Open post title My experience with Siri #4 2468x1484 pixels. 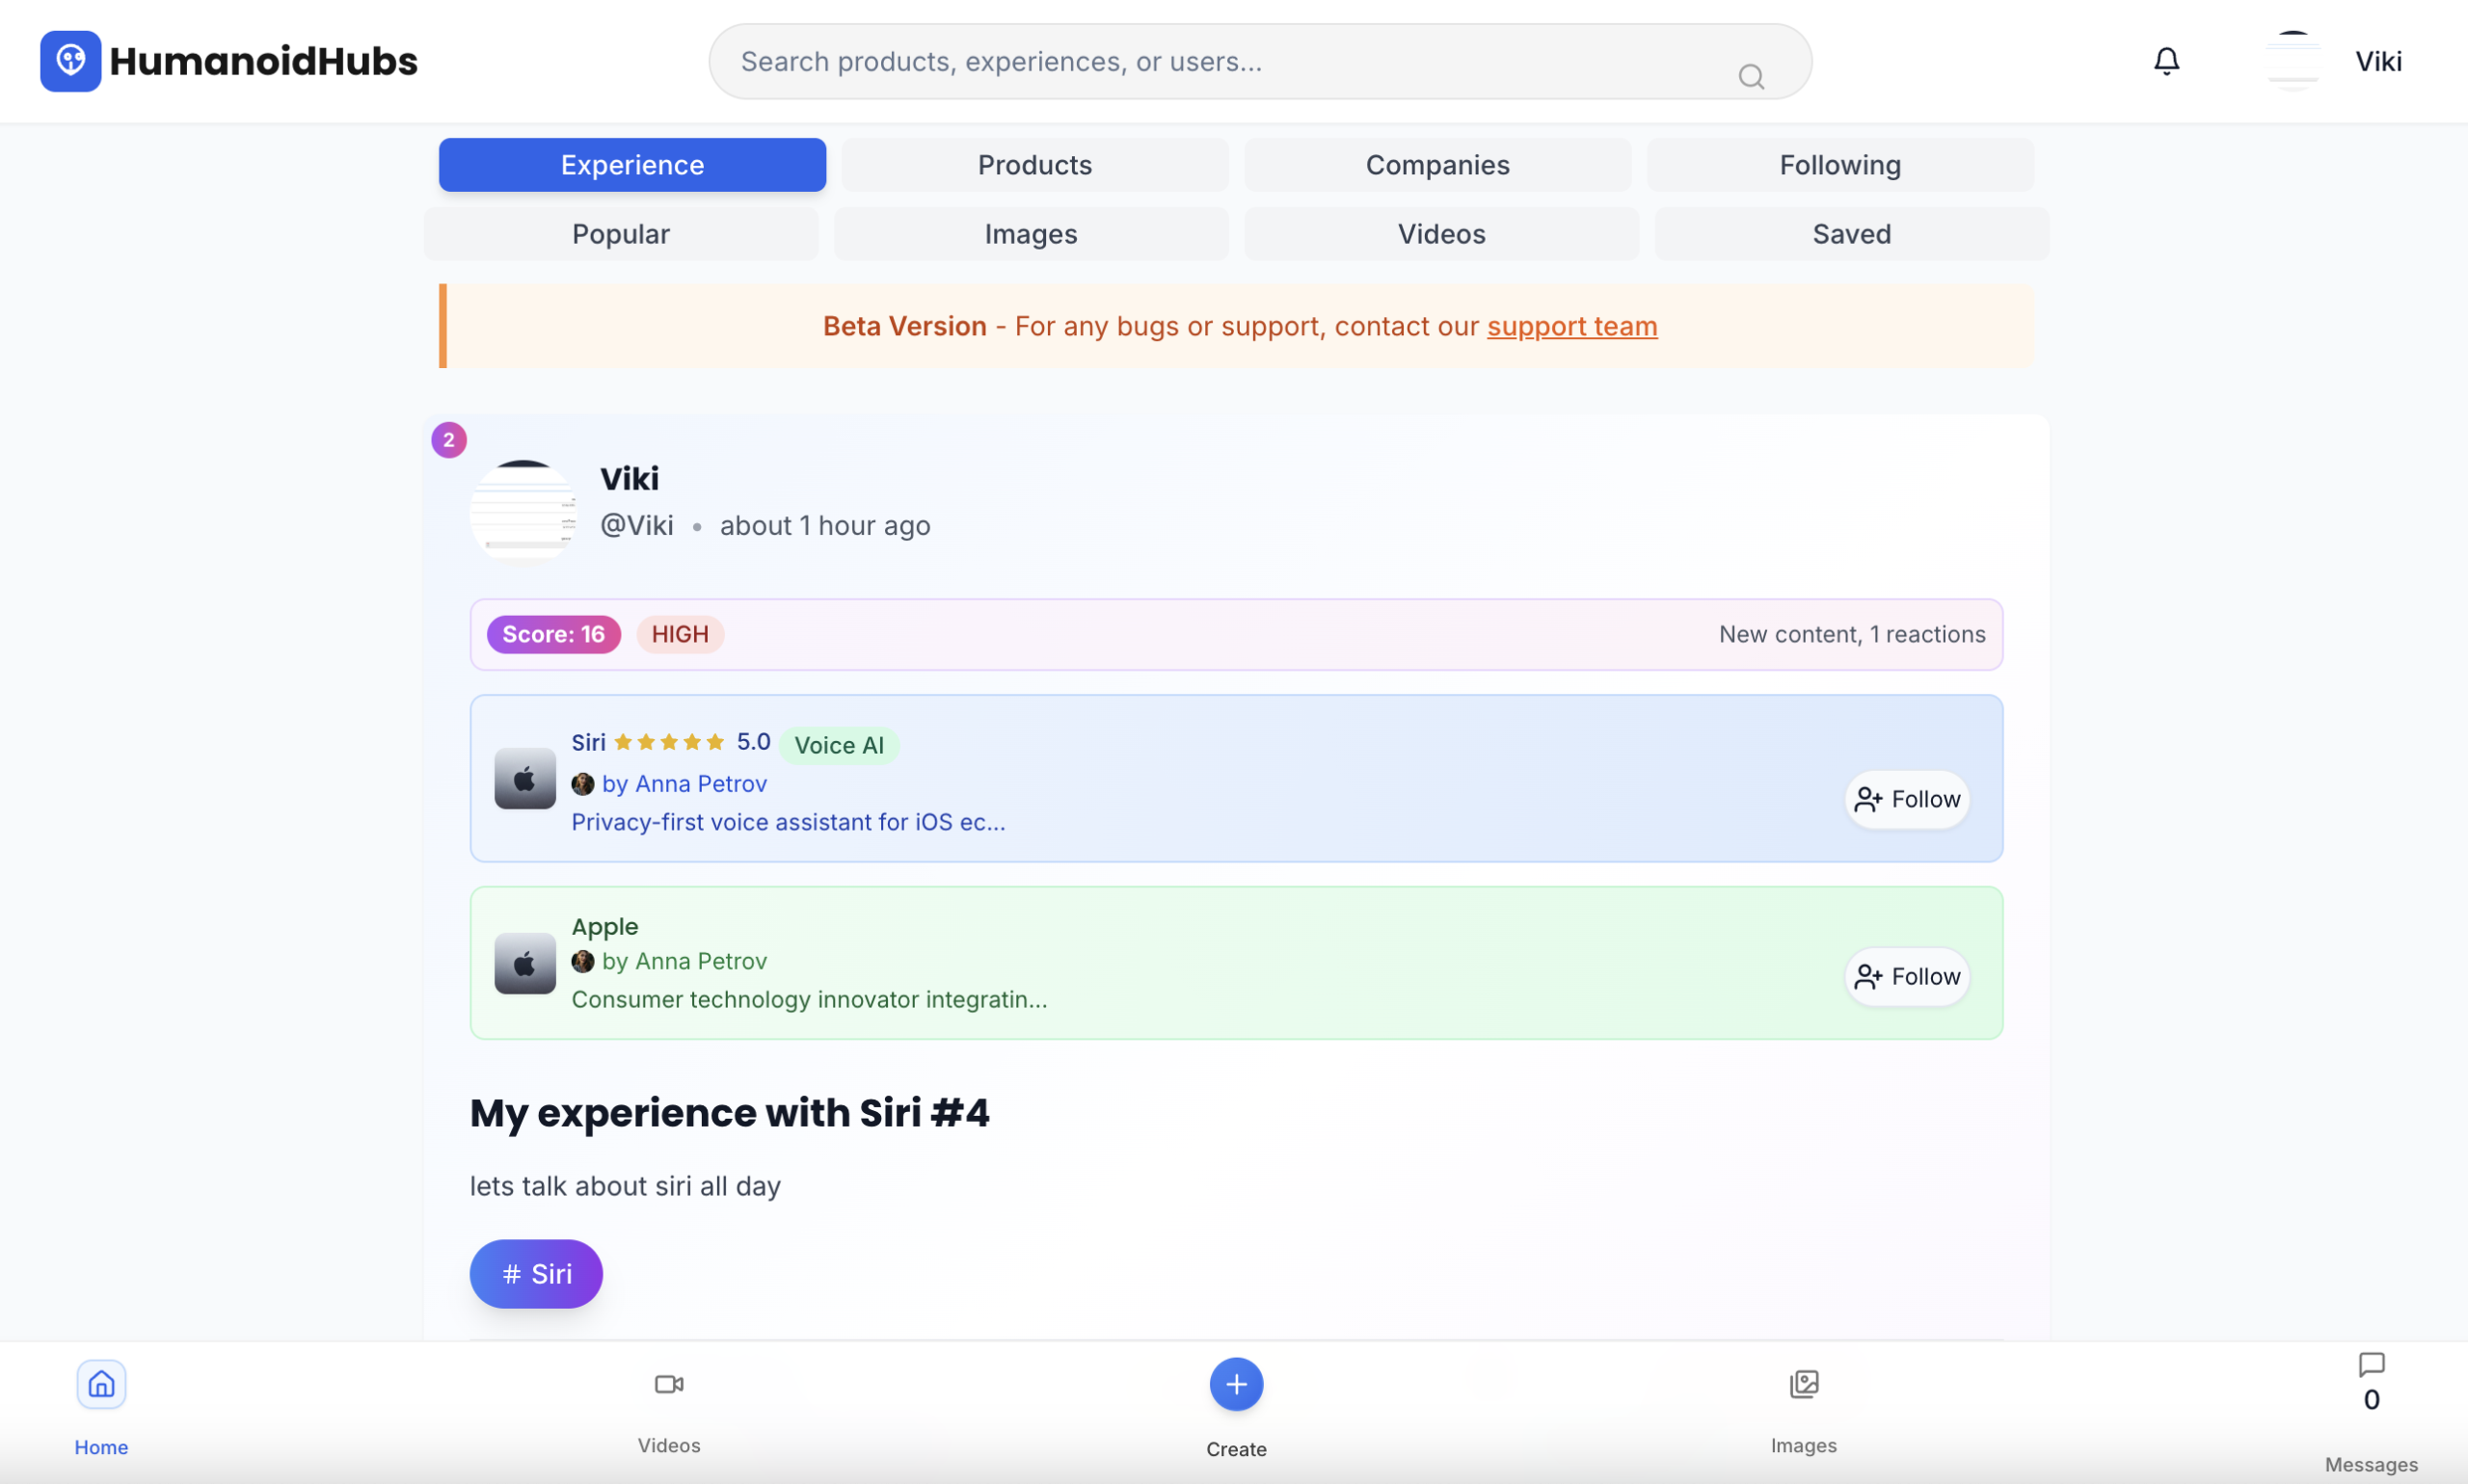pyautogui.click(x=729, y=1113)
